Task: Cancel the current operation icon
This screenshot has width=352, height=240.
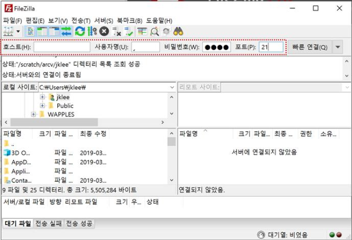Action: pyautogui.click(x=104, y=31)
